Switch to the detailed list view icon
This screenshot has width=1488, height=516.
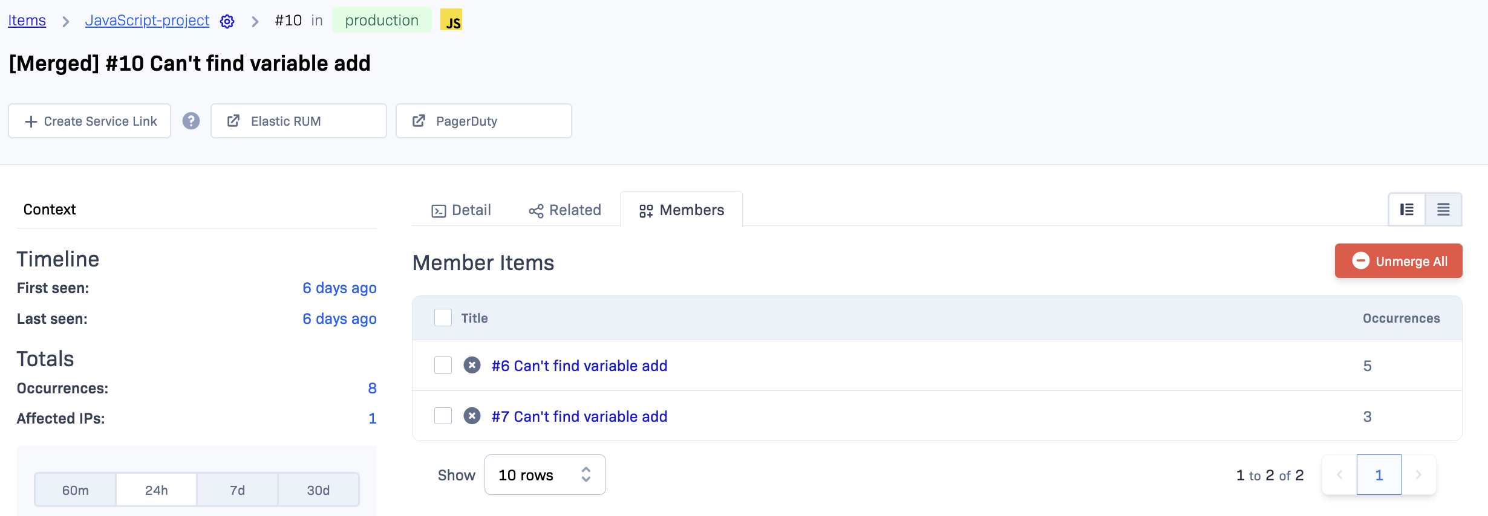pyautogui.click(x=1407, y=210)
